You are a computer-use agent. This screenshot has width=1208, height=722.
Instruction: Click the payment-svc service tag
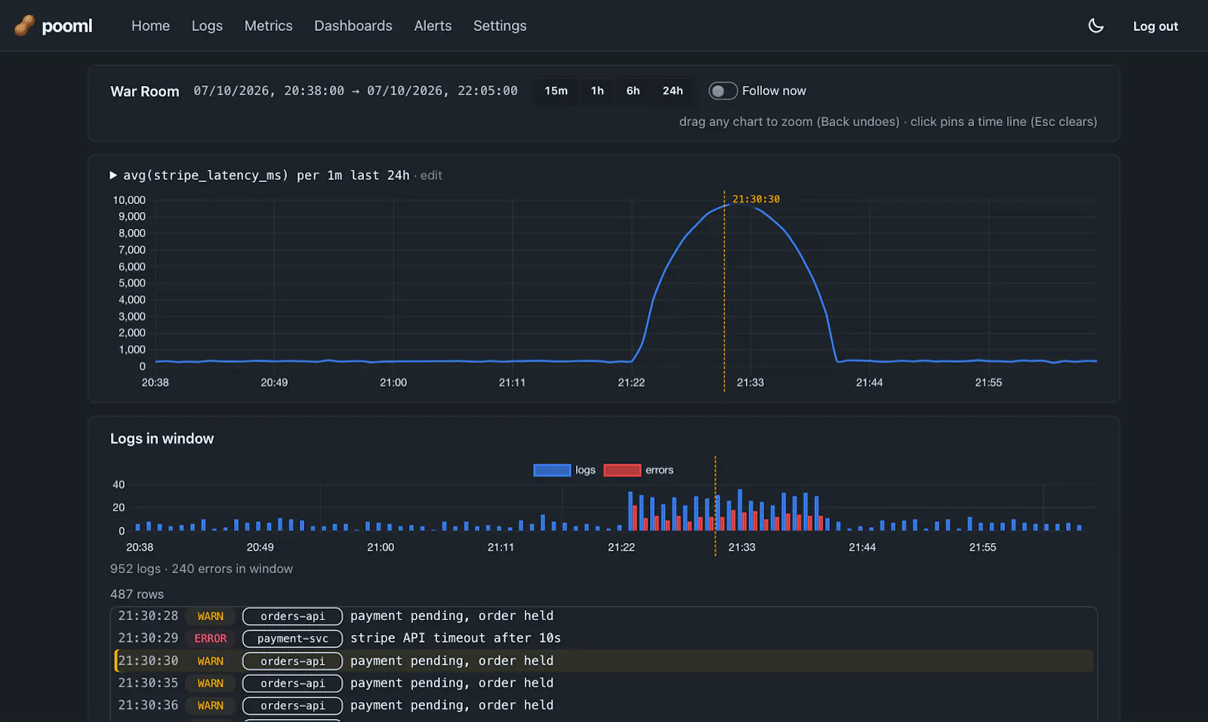pos(292,639)
